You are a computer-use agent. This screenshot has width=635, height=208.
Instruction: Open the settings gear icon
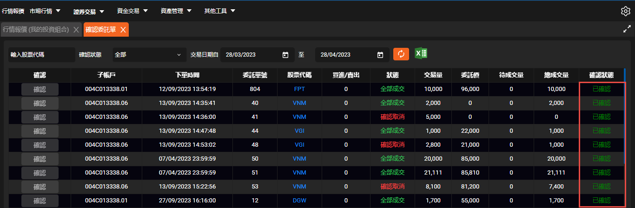coord(625,11)
